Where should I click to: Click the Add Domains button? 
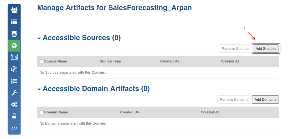pos(265,99)
